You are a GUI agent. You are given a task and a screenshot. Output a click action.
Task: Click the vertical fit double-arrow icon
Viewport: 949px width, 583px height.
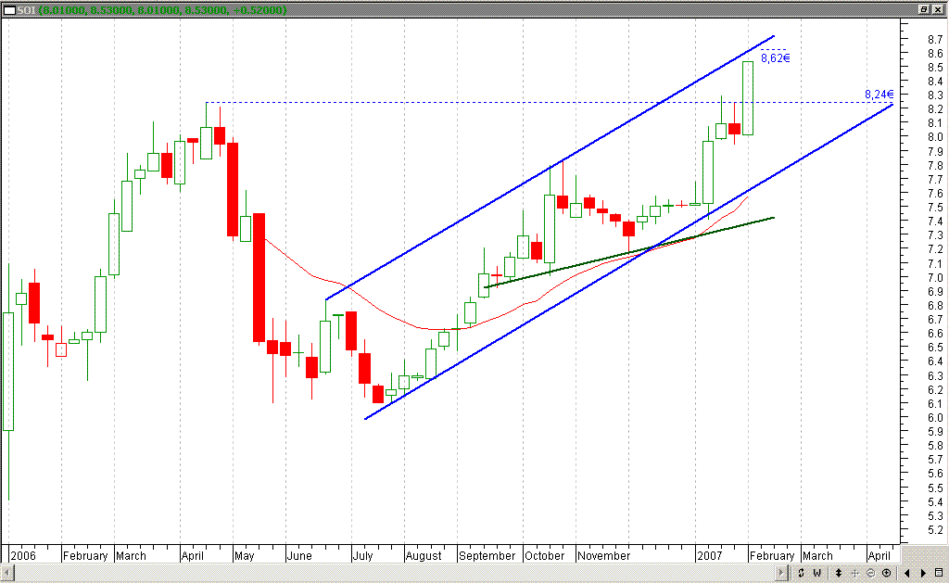pos(838,573)
